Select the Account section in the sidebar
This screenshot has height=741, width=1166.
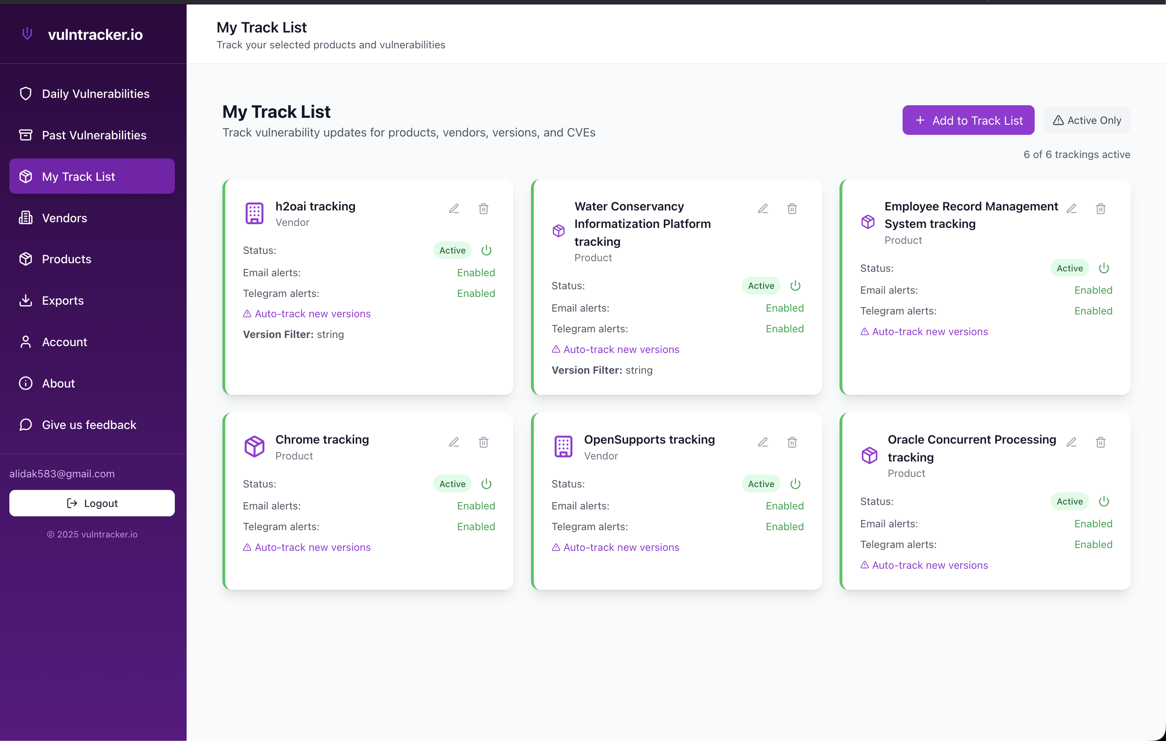pos(64,341)
